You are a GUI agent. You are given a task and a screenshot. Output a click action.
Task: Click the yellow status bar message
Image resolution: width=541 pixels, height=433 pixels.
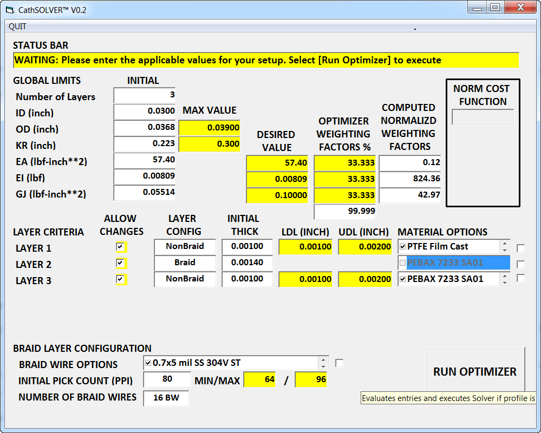266,60
